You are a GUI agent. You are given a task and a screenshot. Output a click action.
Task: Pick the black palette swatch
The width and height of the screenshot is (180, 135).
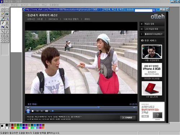(x=7, y=125)
